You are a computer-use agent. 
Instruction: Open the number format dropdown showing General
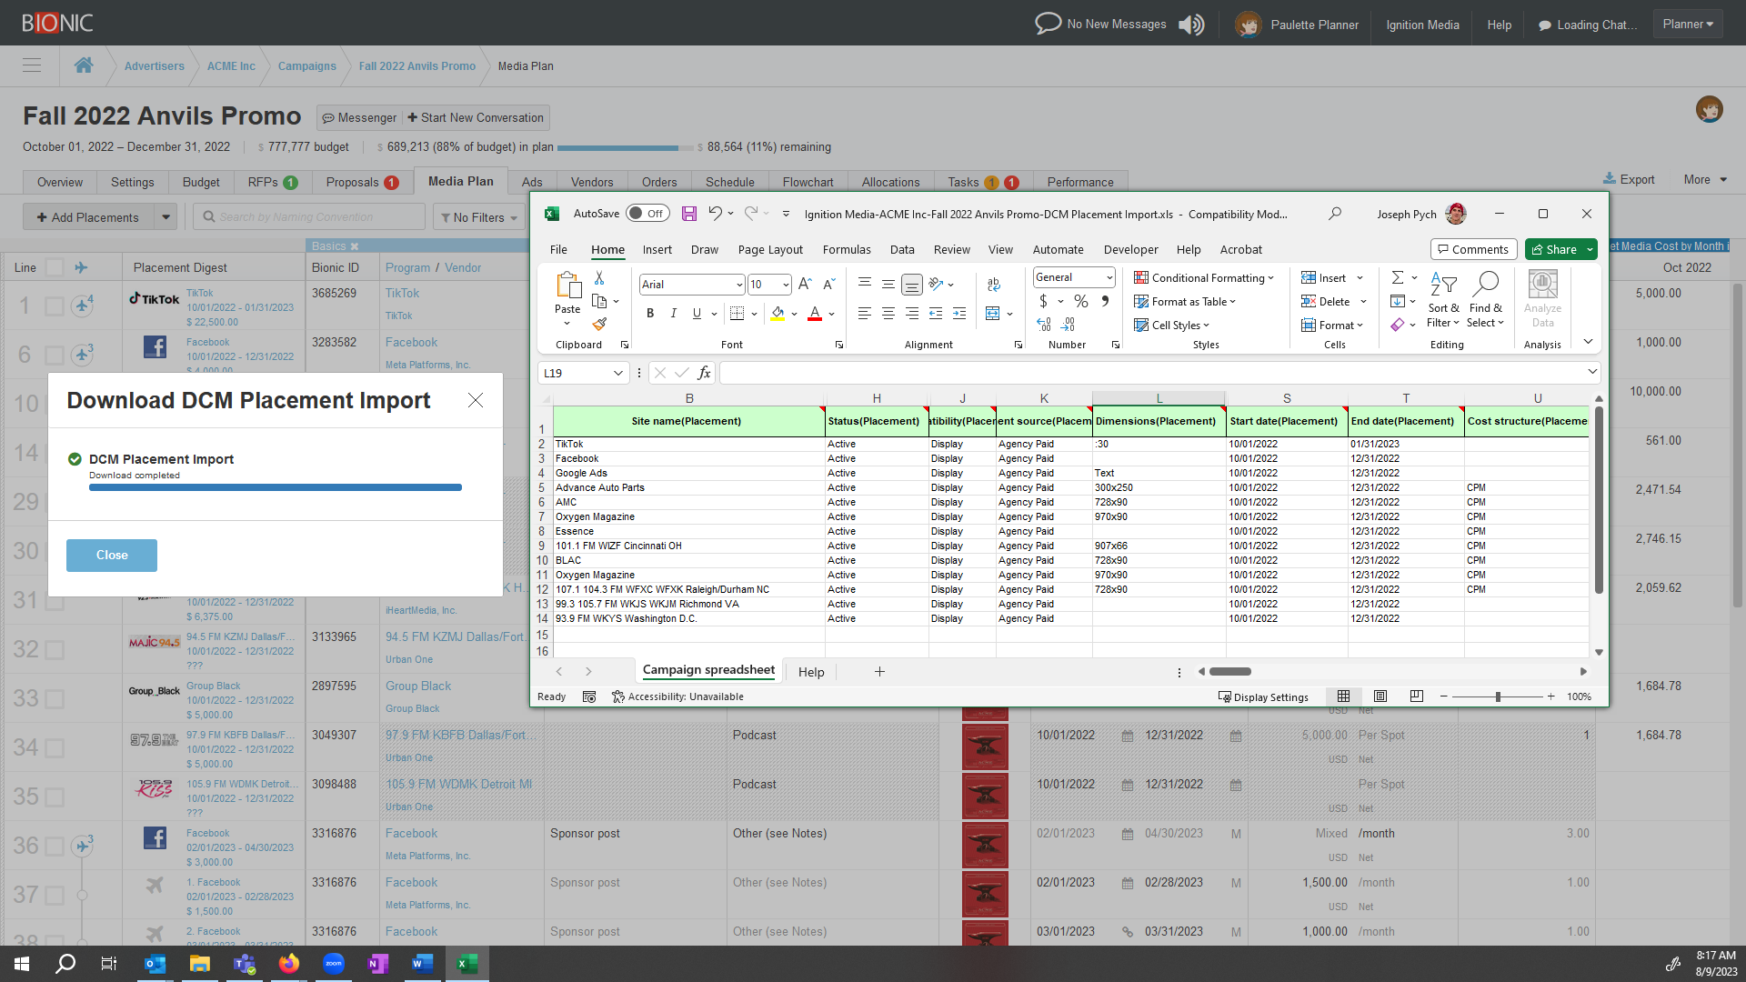[1109, 277]
